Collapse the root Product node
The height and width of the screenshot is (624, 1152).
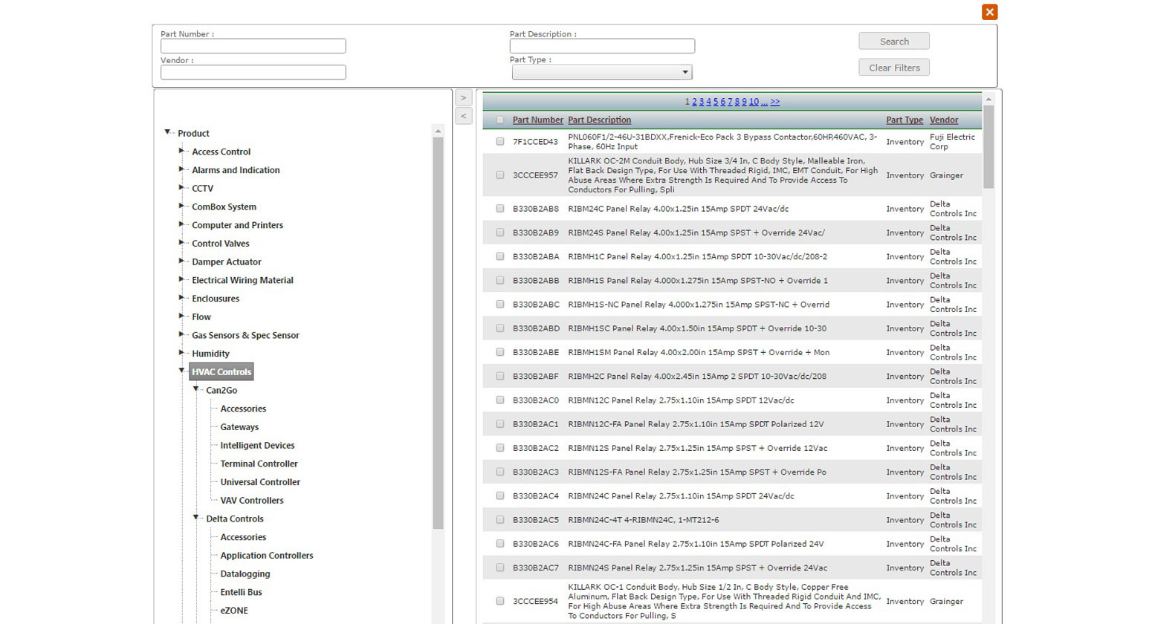point(167,132)
